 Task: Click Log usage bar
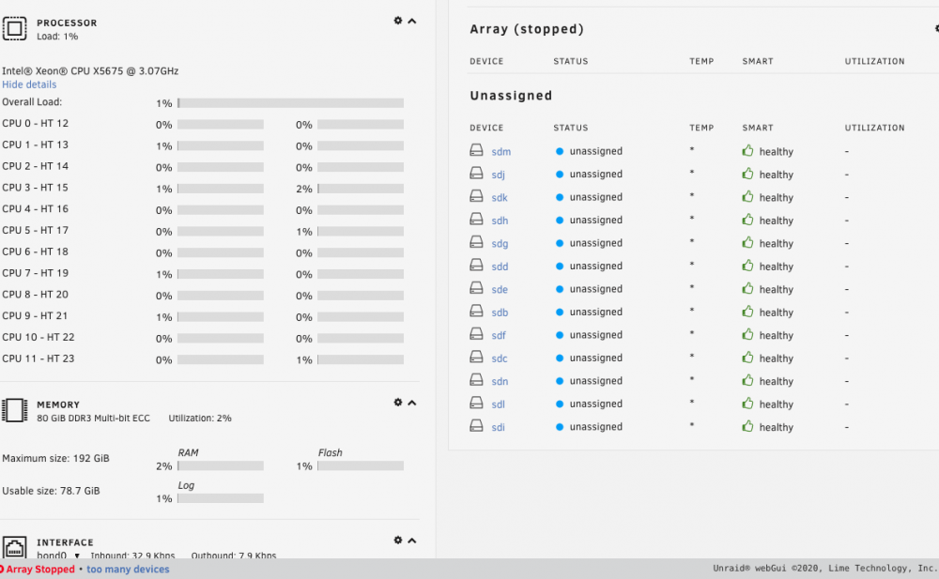[221, 498]
